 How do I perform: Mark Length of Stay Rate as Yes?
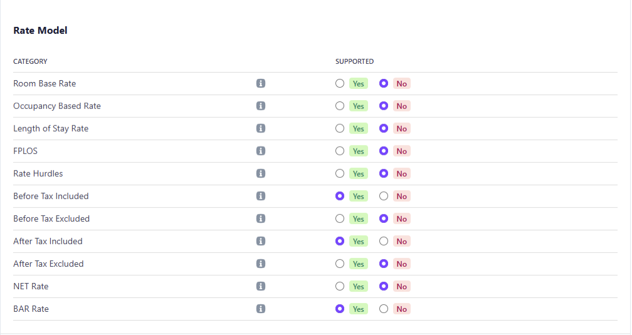point(340,128)
